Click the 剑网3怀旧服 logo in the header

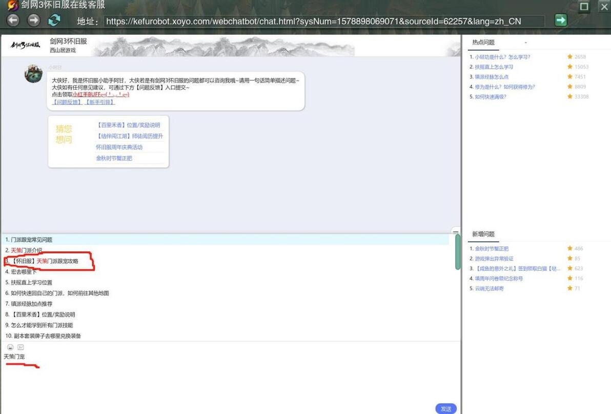tap(25, 45)
